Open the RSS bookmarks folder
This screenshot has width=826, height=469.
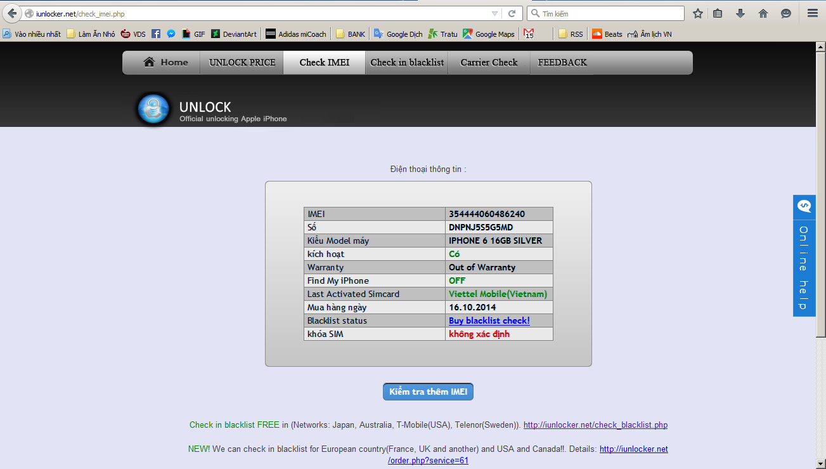[x=571, y=34]
